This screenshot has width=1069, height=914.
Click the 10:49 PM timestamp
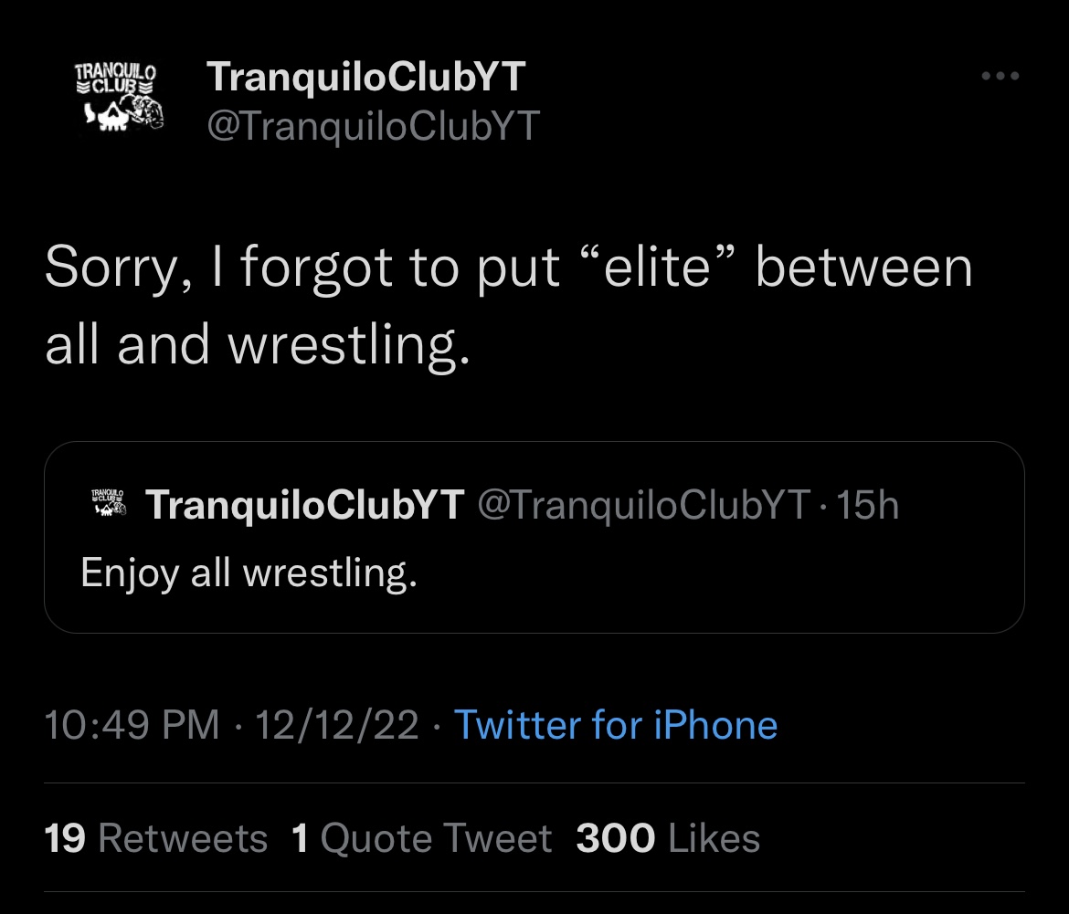132,725
